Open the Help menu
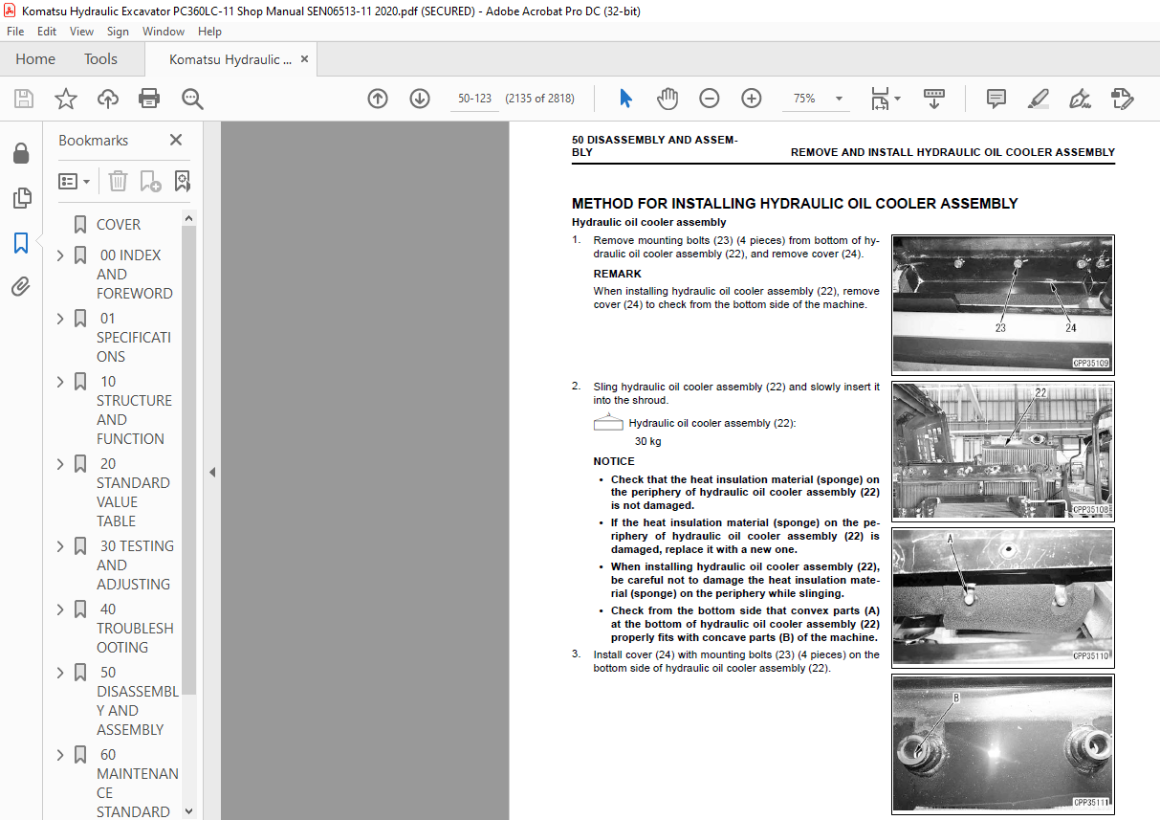The image size is (1160, 820). click(x=209, y=32)
